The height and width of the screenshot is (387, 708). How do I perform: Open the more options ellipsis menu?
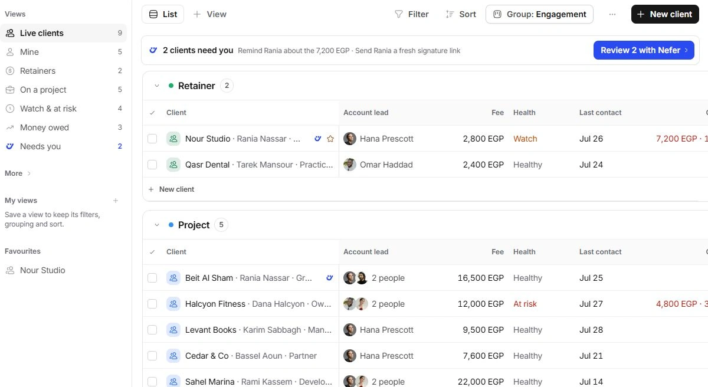pyautogui.click(x=612, y=14)
